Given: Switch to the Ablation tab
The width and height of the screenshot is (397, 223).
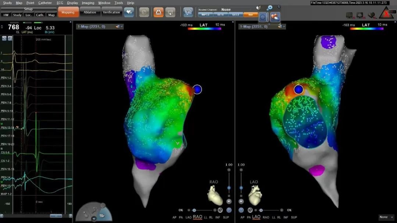Looking at the screenshot, I should pyautogui.click(x=90, y=12).
